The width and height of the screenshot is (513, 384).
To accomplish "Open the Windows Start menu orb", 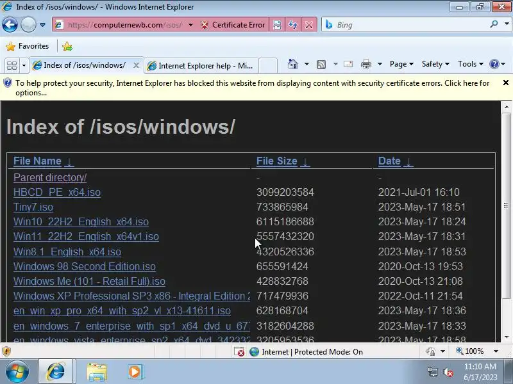I will pos(17,372).
